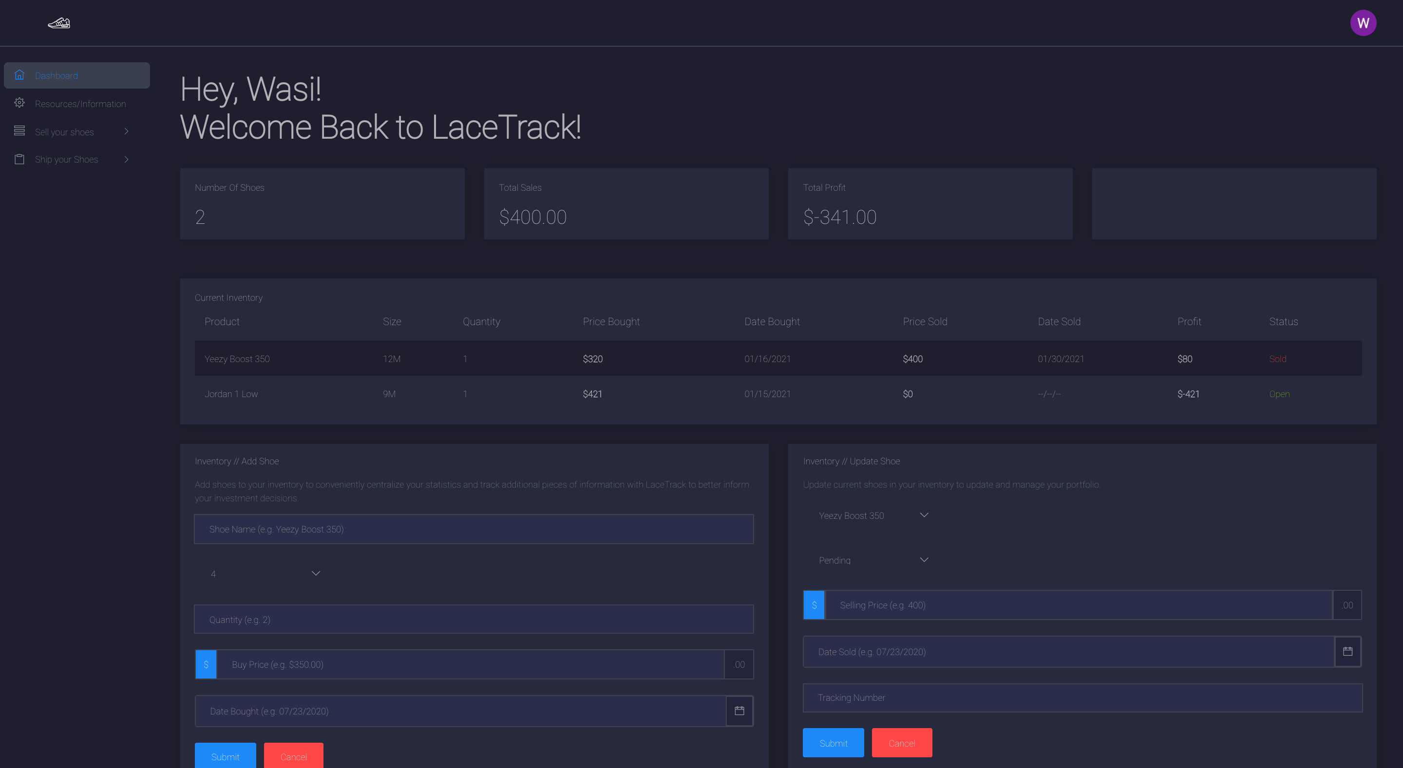Expand the Sell your shoes submenu chevron
This screenshot has height=768, width=1403.
(x=126, y=131)
